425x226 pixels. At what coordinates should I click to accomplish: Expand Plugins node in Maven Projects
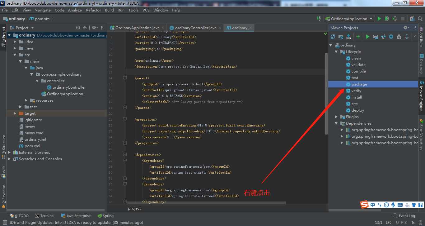point(336,117)
